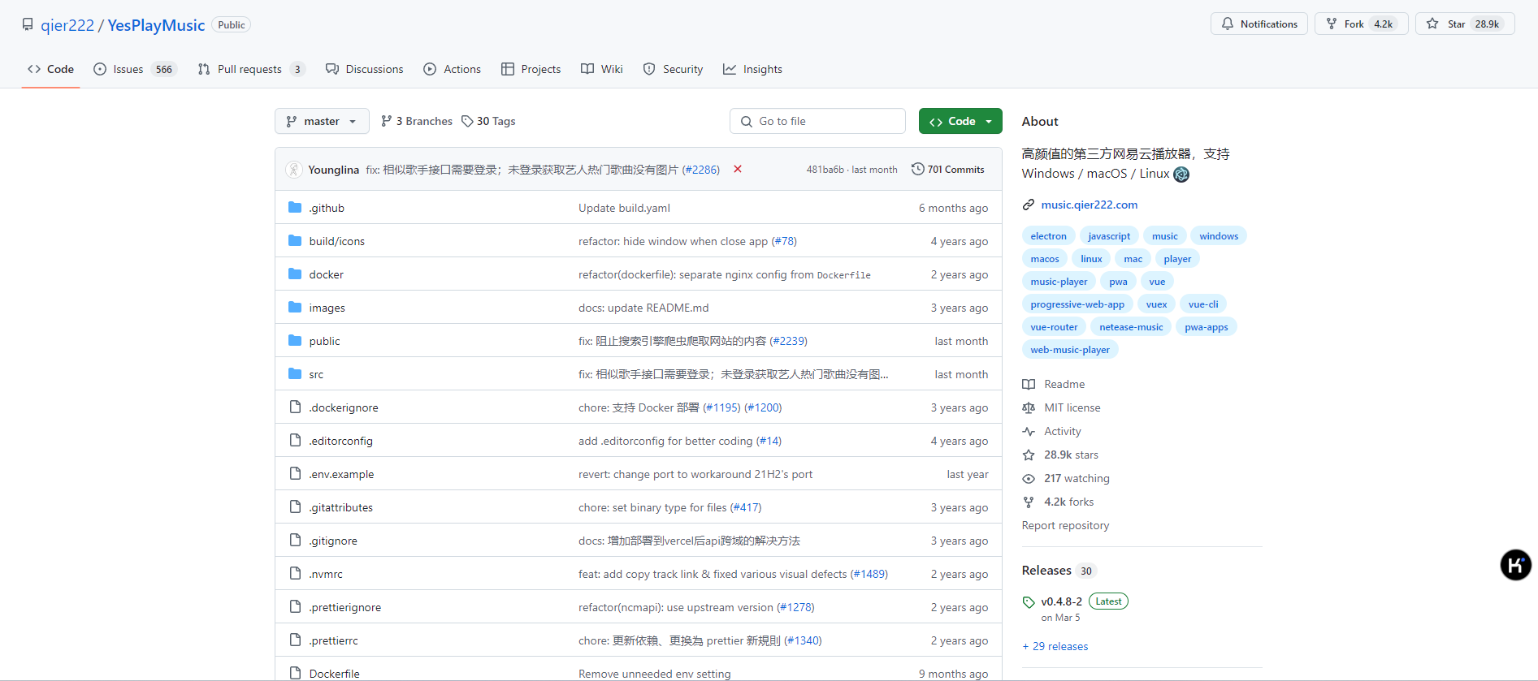Open the build/icons folder icon

tap(295, 241)
